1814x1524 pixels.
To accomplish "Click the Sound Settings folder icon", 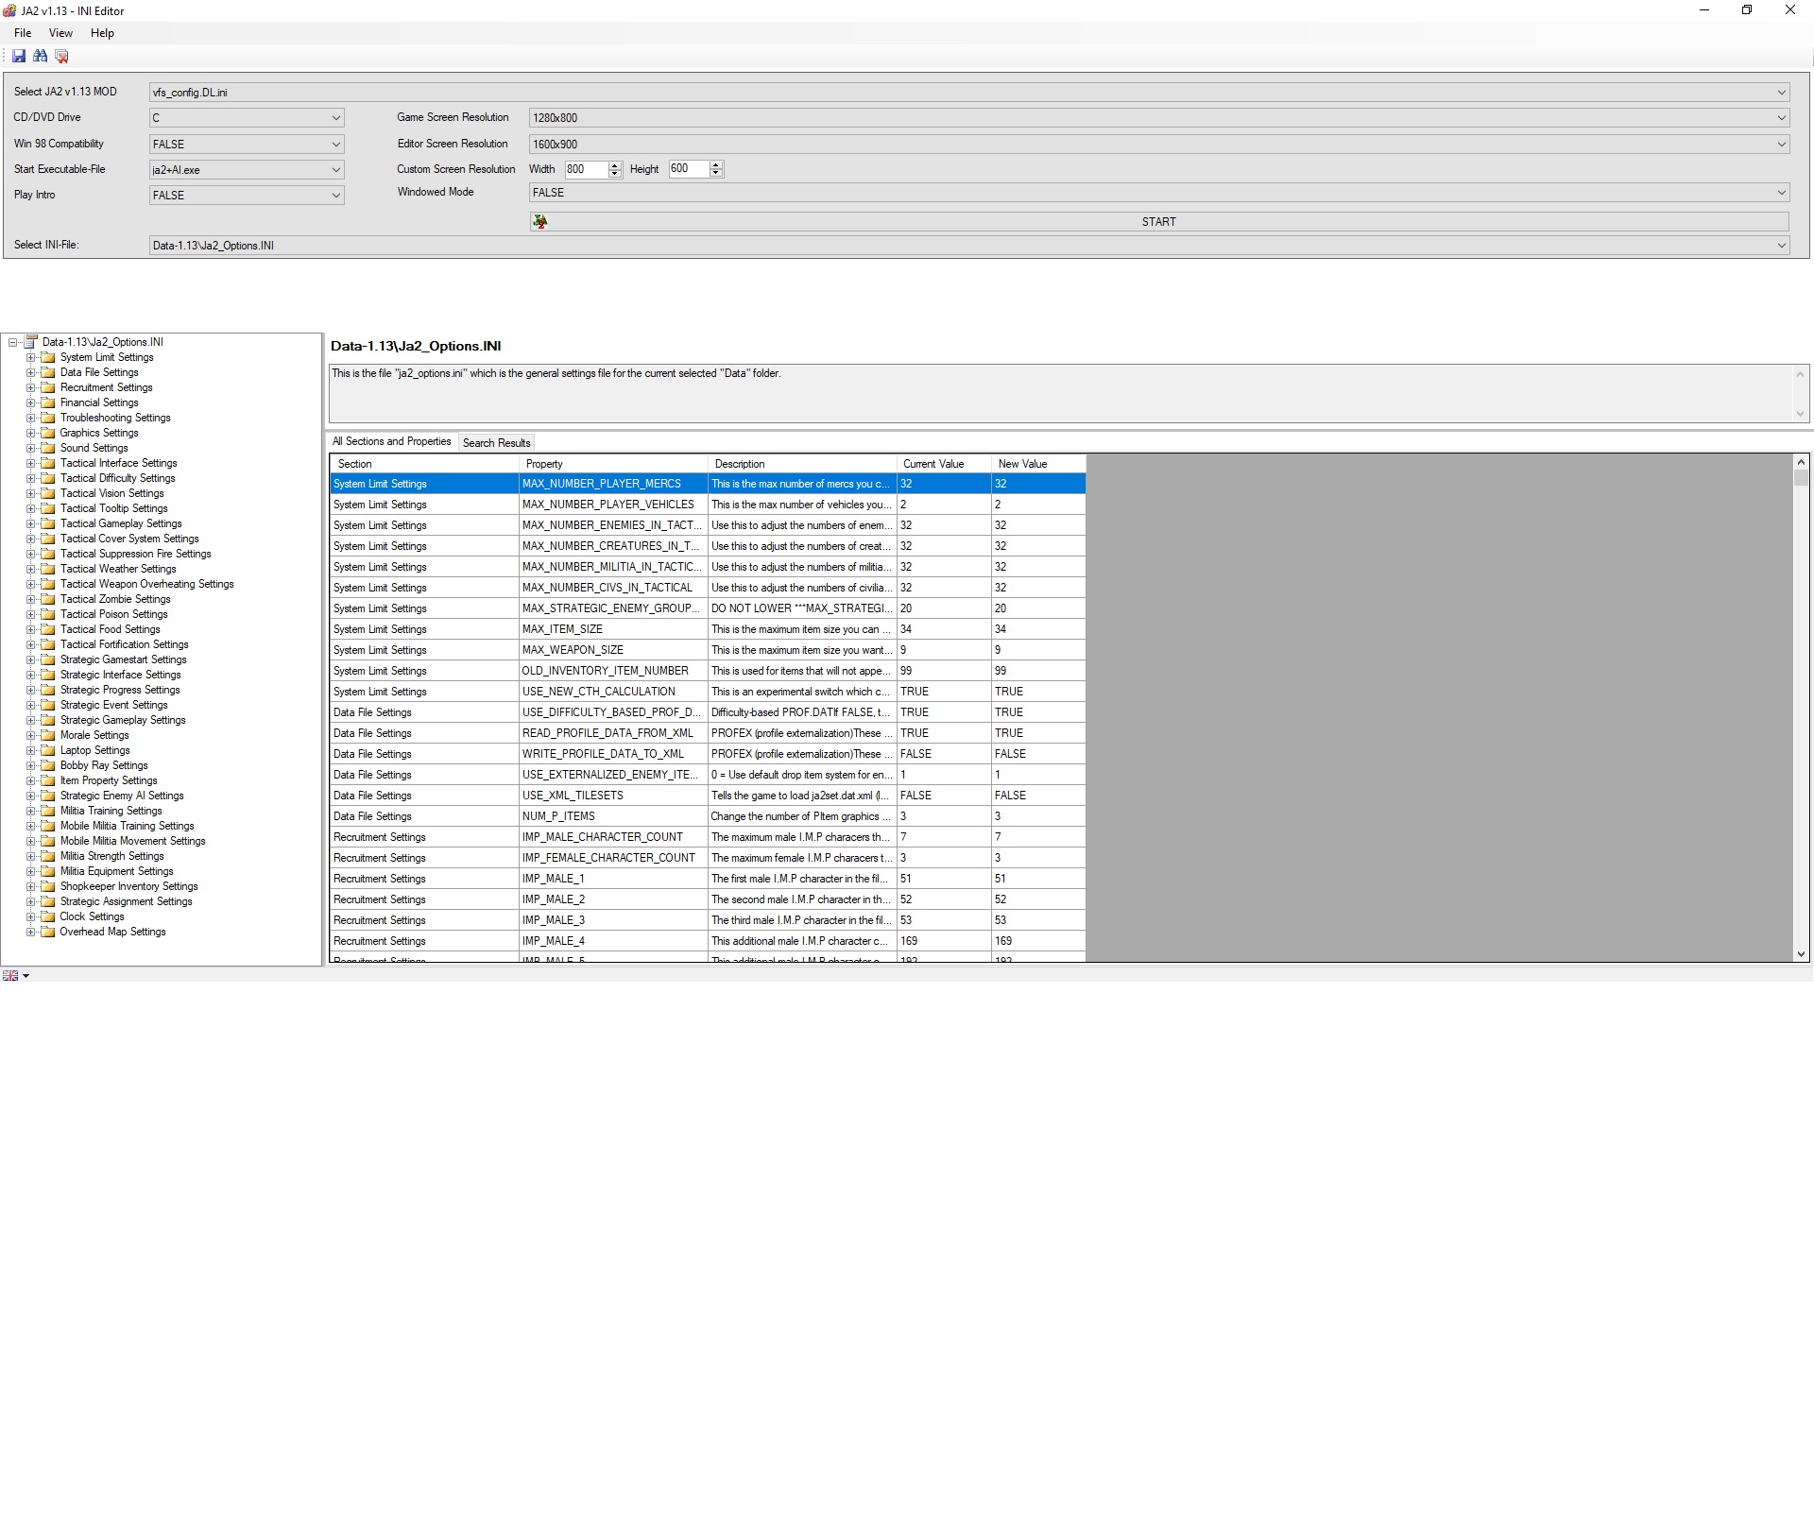I will pos(48,448).
